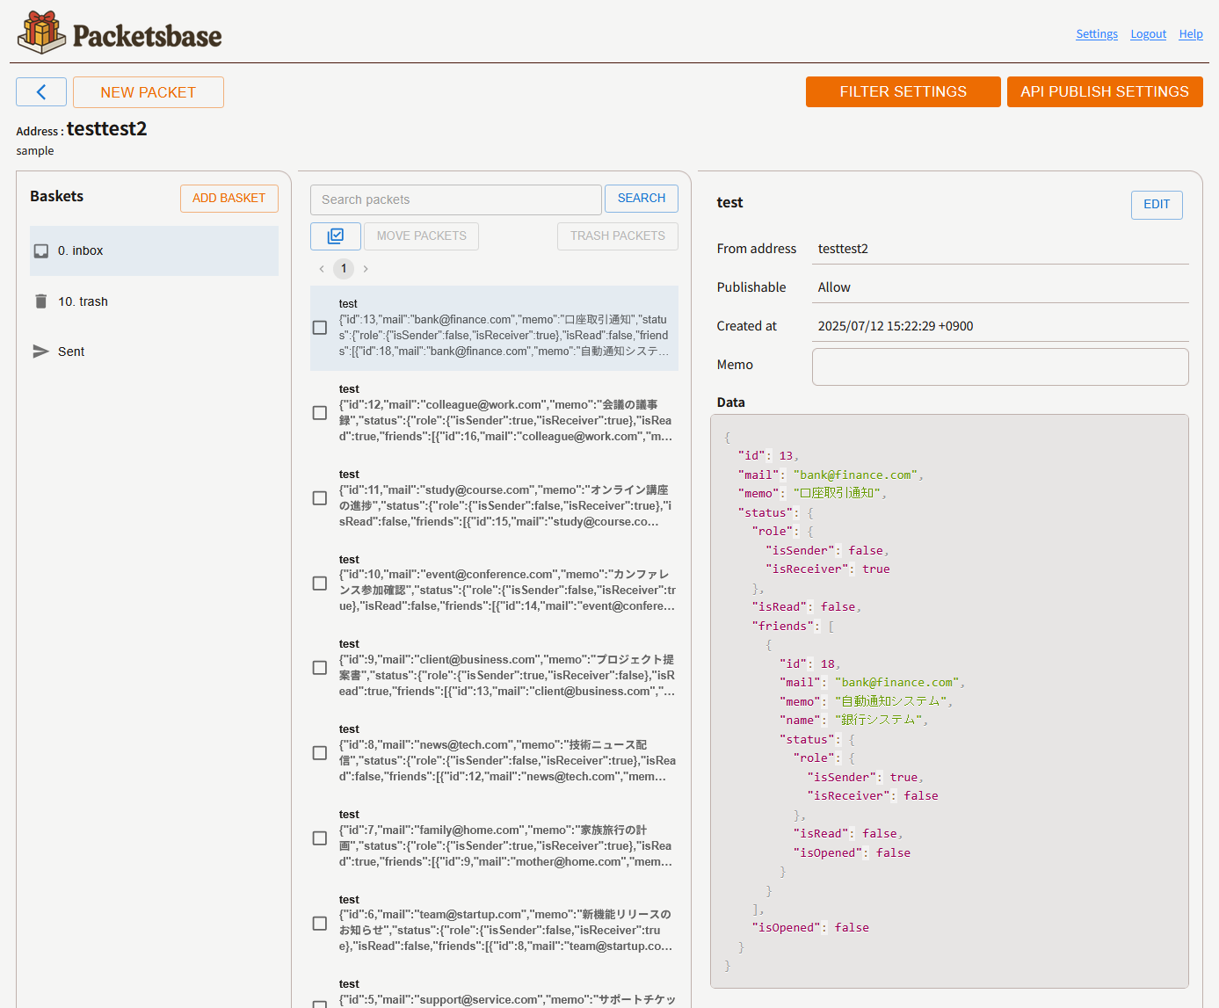Open API PUBLISH SETTINGS
The width and height of the screenshot is (1219, 1008).
pyautogui.click(x=1105, y=91)
